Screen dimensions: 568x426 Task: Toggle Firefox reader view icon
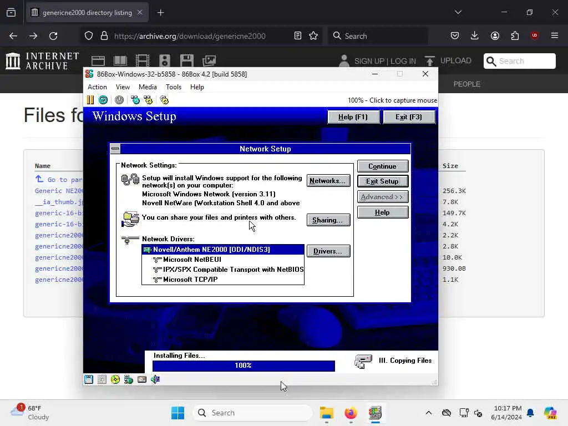pos(298,36)
